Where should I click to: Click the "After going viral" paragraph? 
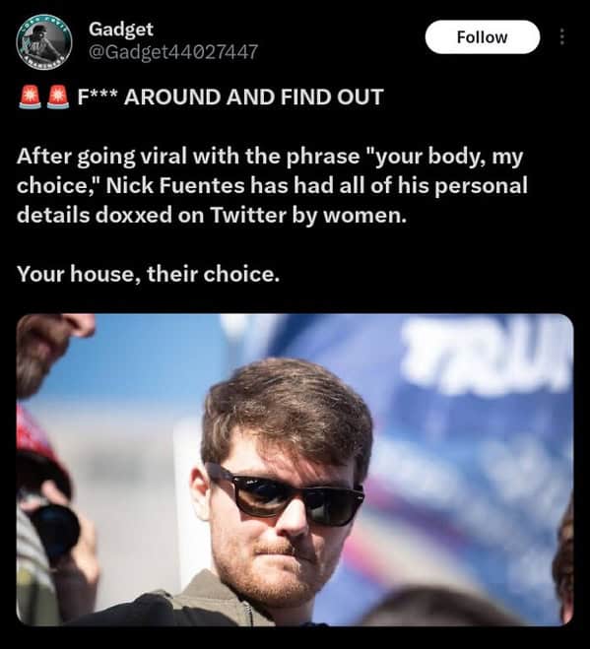272,185
